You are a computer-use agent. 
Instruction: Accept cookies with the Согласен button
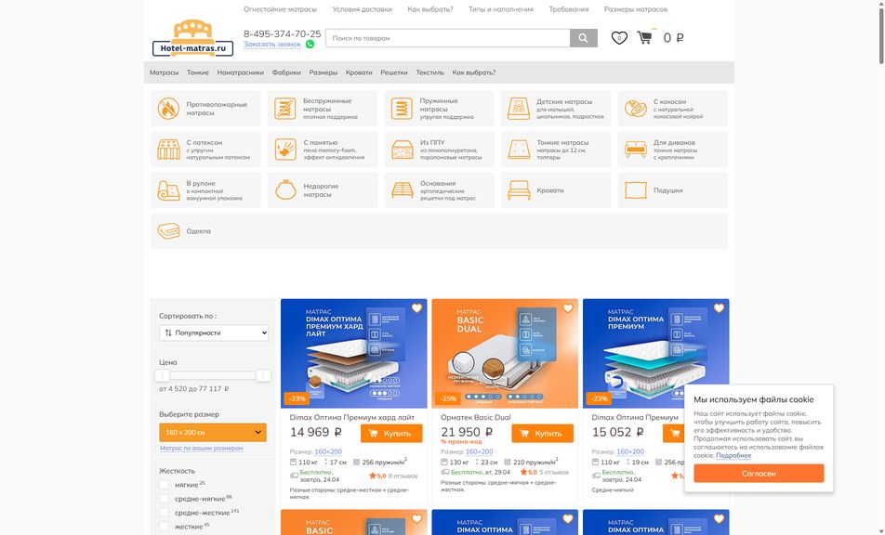pos(759,473)
